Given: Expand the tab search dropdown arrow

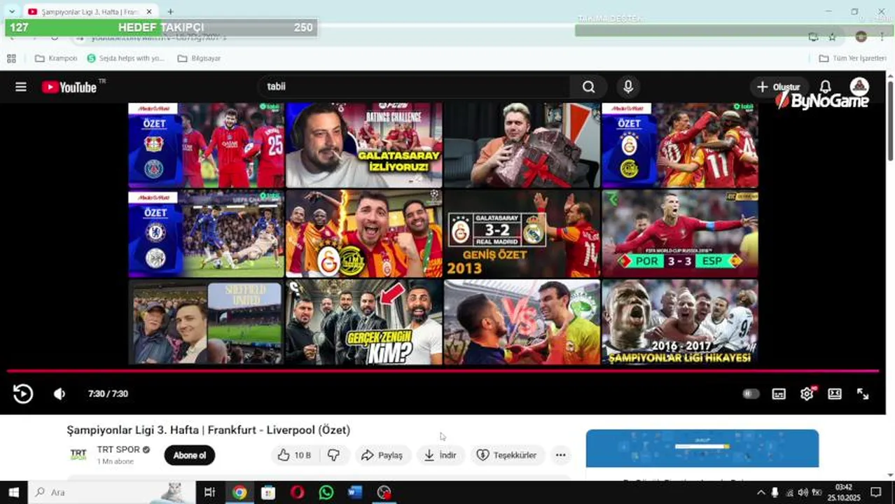Looking at the screenshot, I should coord(11,12).
